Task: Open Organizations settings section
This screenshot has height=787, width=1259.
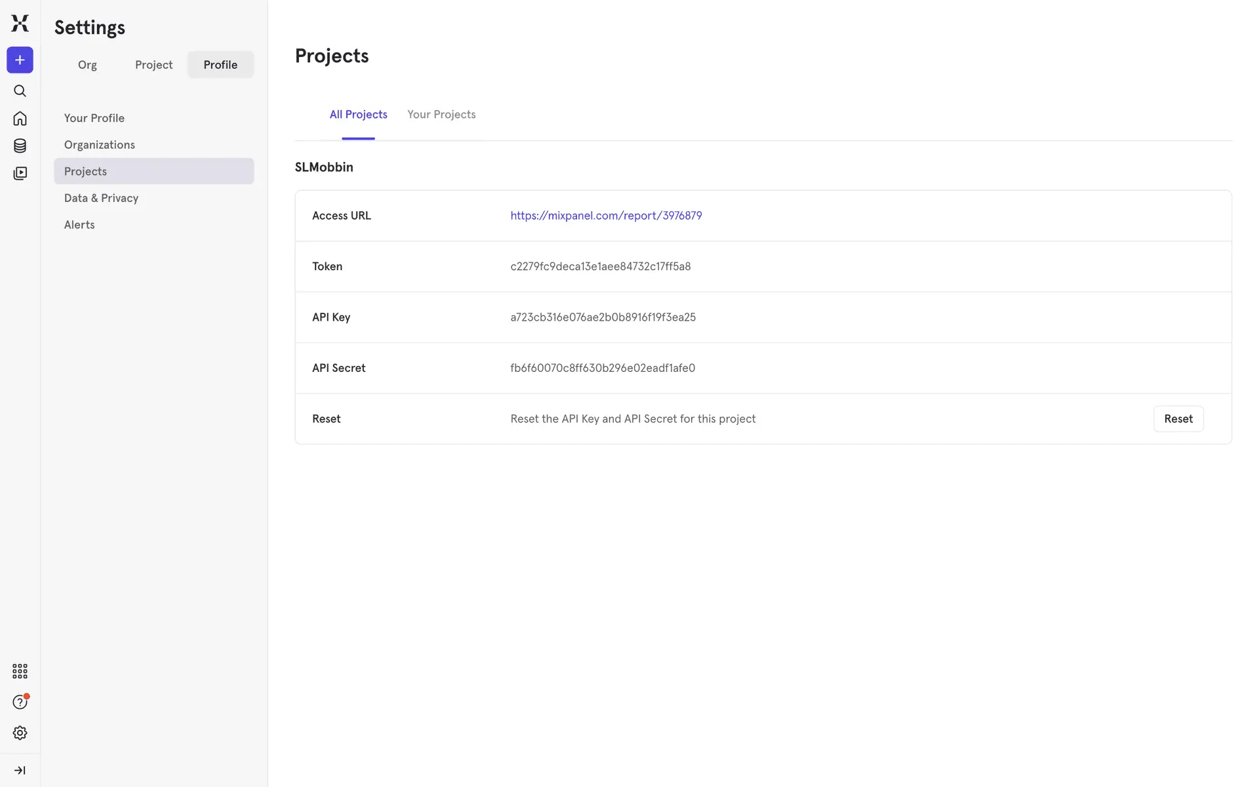Action: point(100,145)
